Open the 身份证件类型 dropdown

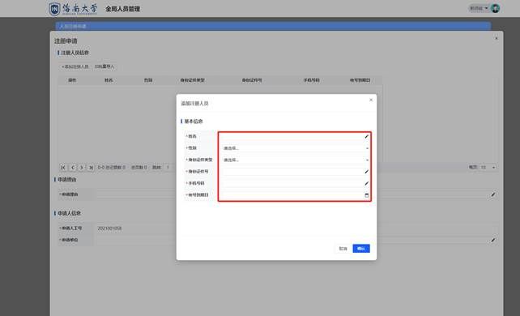click(x=295, y=160)
